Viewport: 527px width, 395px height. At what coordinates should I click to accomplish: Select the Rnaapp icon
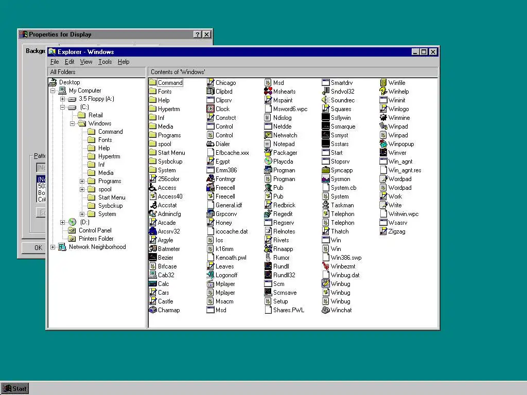(268, 249)
